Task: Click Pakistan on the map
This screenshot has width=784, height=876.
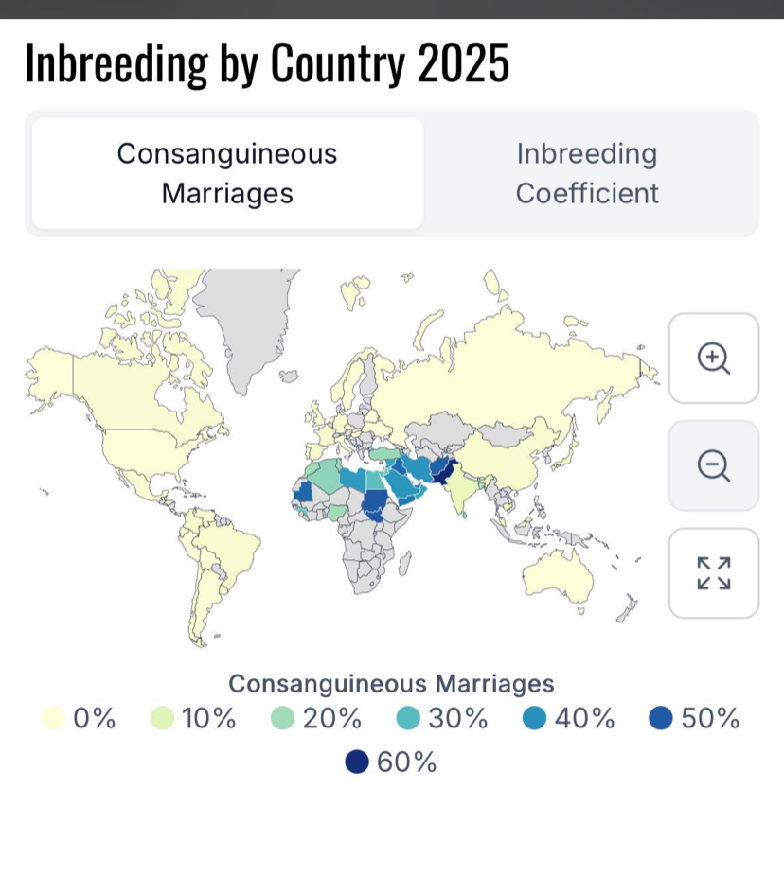Action: pos(443,473)
